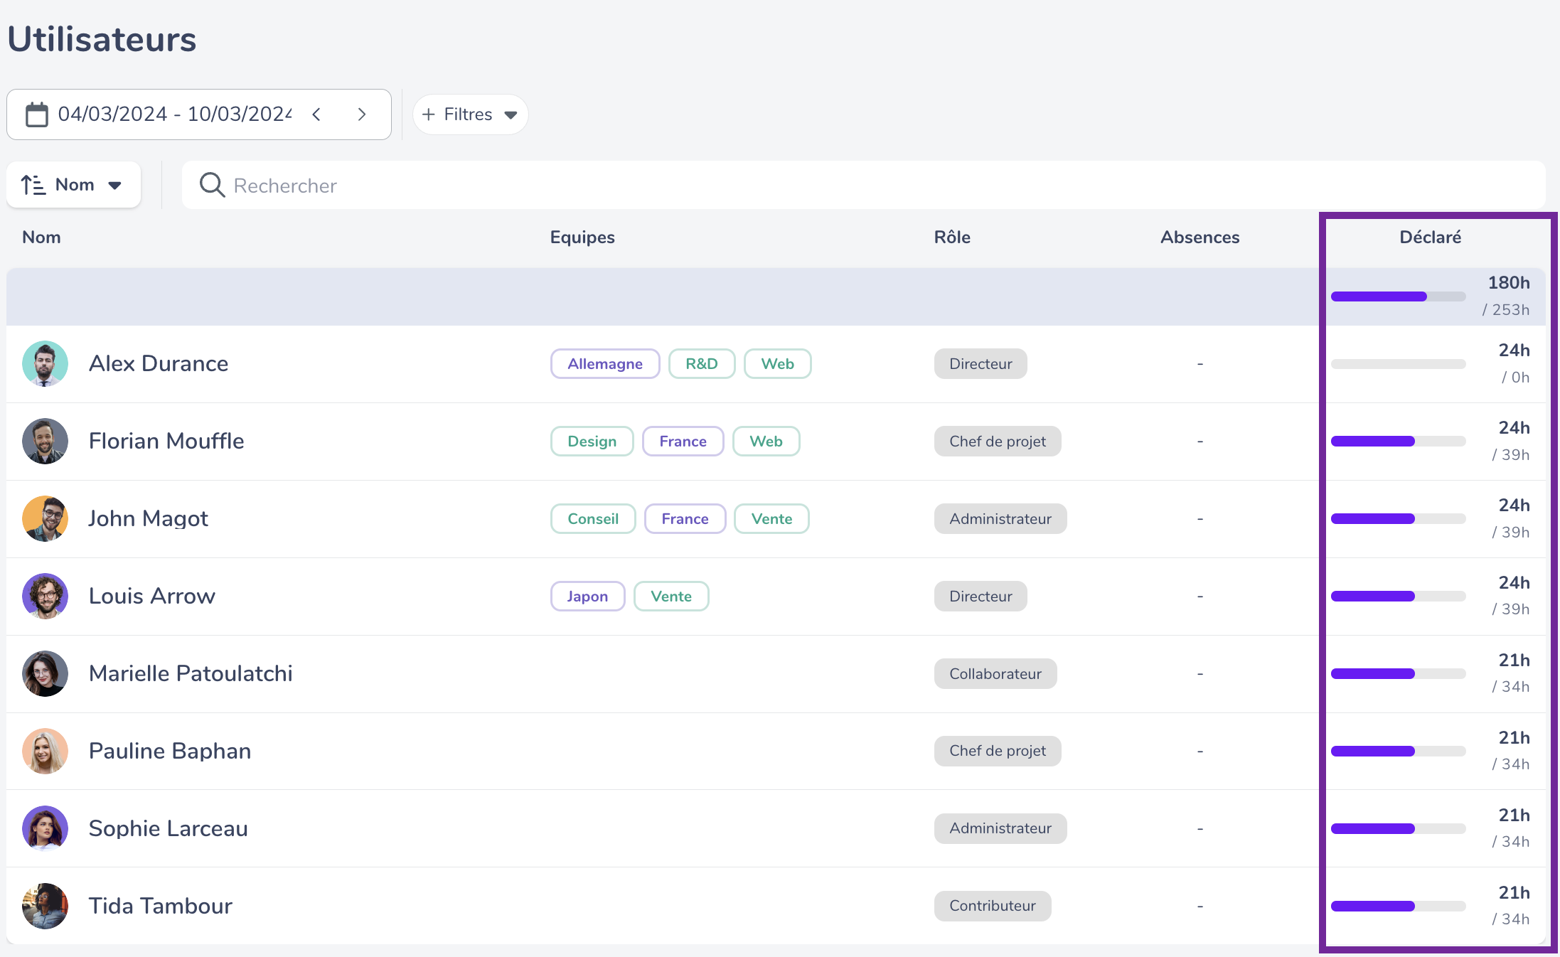This screenshot has width=1560, height=957.
Task: Focus the Rechercher search field
Action: tap(863, 185)
